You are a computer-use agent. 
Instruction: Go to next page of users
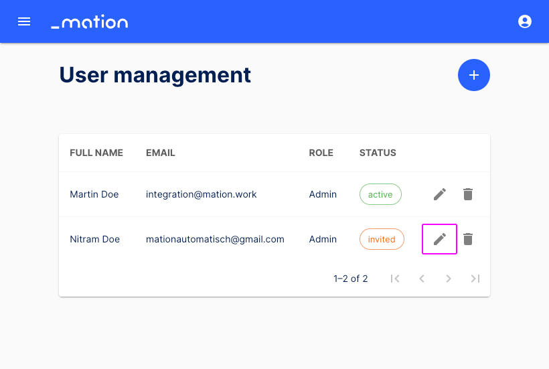[x=449, y=279]
